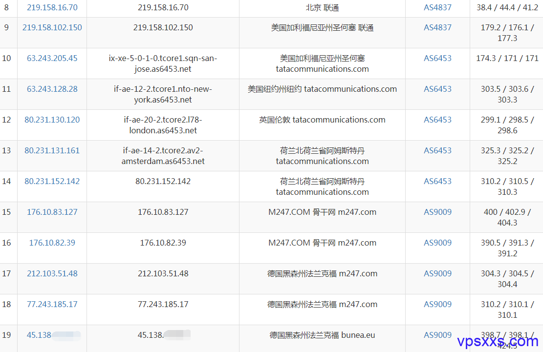Open the blurred 45.138 IP link
543x352 pixels.
(x=53, y=335)
